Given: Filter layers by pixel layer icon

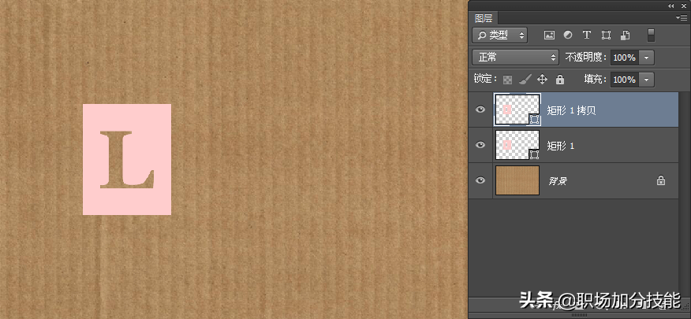Looking at the screenshot, I should [x=549, y=35].
